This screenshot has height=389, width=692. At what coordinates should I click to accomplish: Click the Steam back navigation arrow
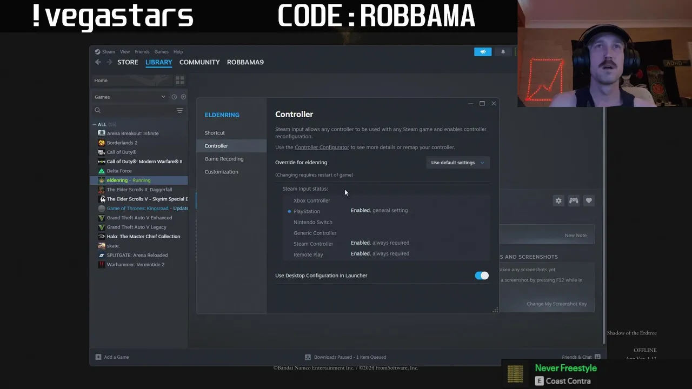pos(98,62)
